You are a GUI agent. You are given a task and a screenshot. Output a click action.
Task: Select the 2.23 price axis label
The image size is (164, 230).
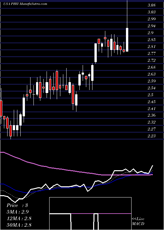tap(152, 136)
